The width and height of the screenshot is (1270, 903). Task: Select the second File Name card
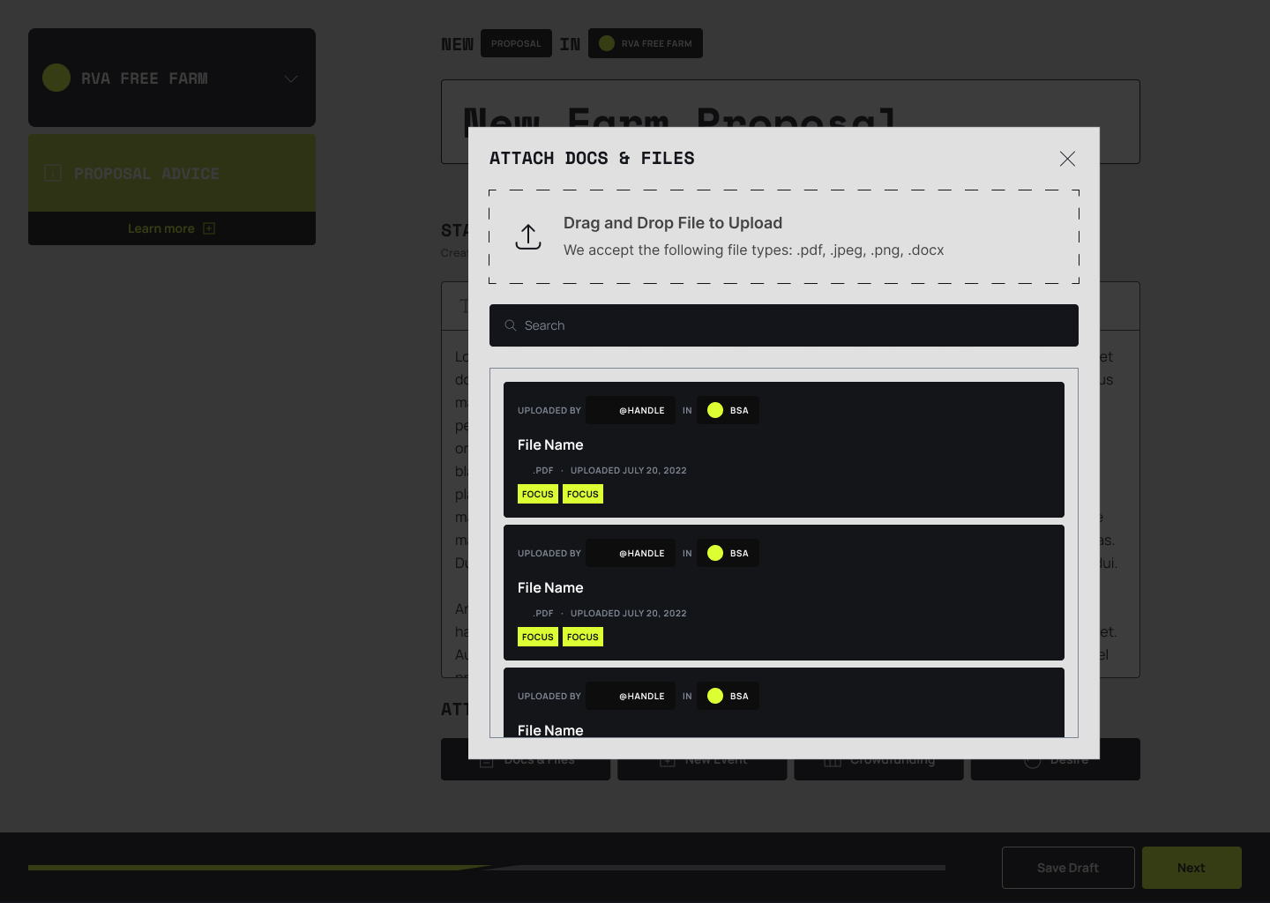784,593
